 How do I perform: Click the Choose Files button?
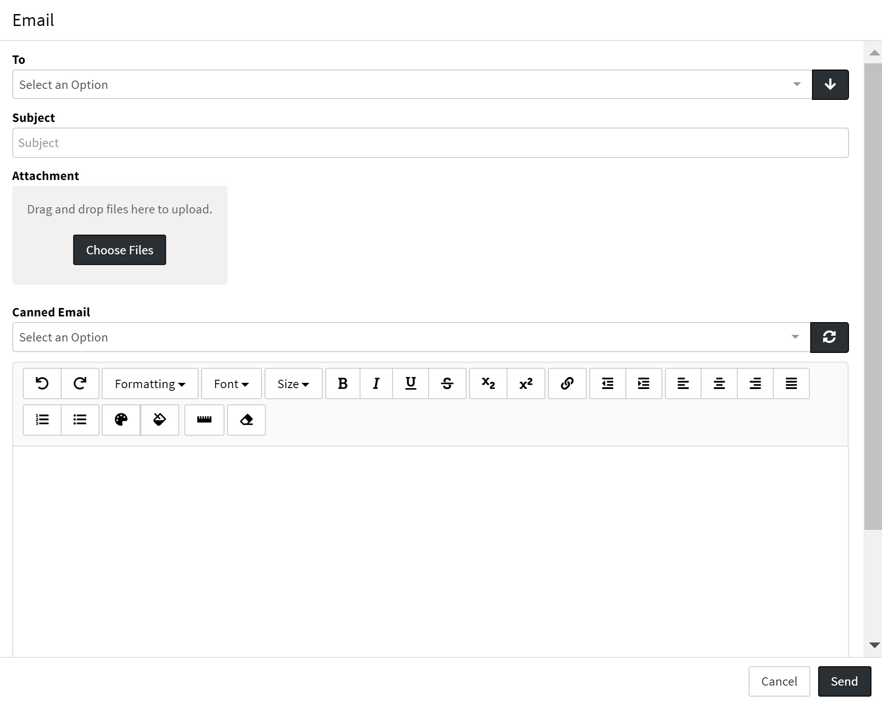[x=120, y=250]
